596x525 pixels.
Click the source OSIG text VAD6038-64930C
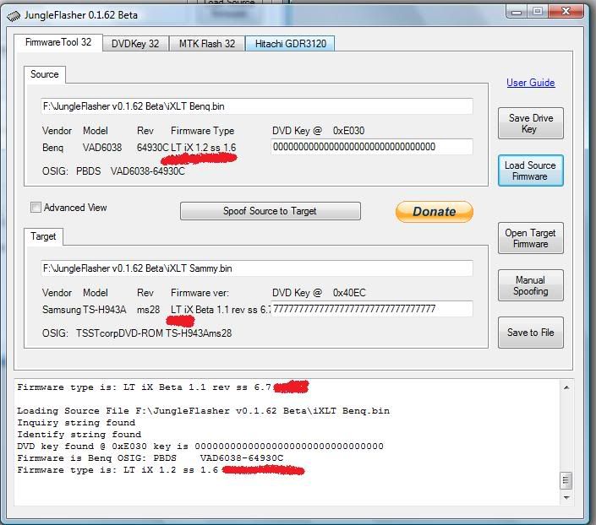(x=147, y=171)
